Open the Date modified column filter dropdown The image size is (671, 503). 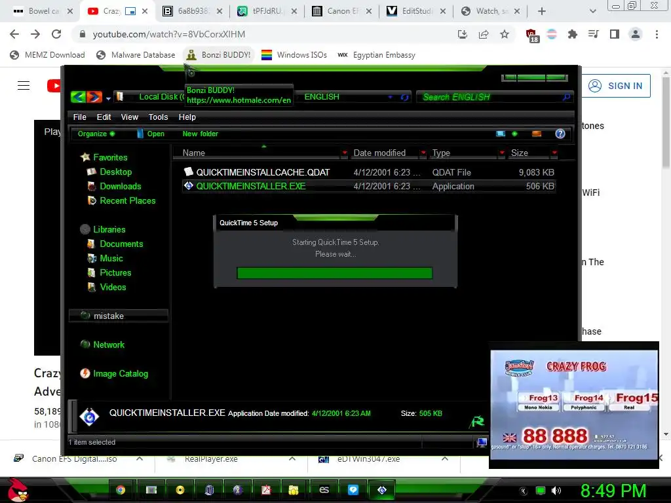click(423, 153)
